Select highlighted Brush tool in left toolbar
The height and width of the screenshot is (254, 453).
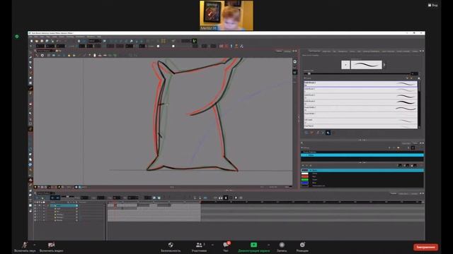coord(30,88)
